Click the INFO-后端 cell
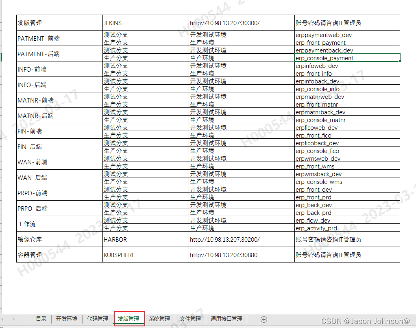This screenshot has width=416, height=328. pos(59,85)
